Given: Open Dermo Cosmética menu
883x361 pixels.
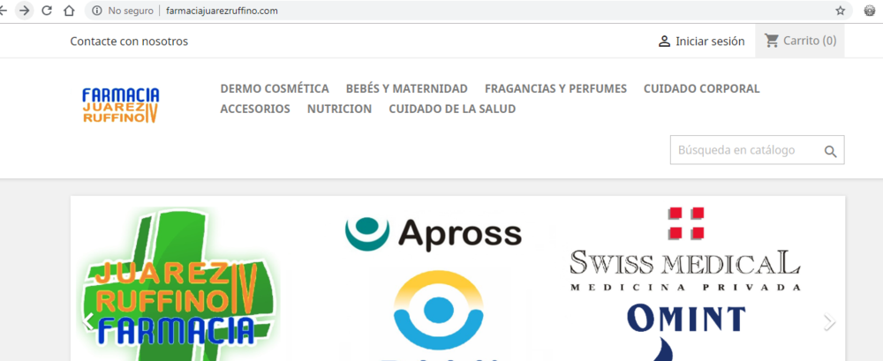Looking at the screenshot, I should coord(275,88).
